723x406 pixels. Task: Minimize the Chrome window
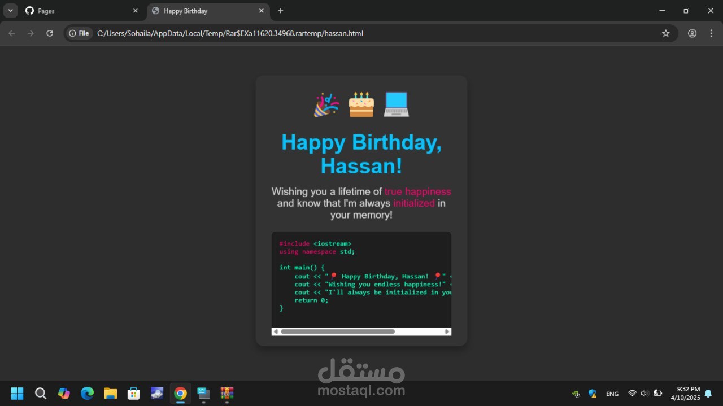point(662,11)
